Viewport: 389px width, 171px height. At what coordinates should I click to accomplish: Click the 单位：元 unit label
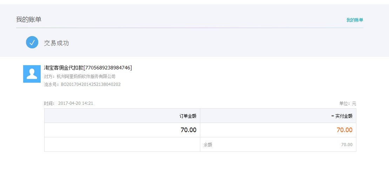pyautogui.click(x=348, y=104)
